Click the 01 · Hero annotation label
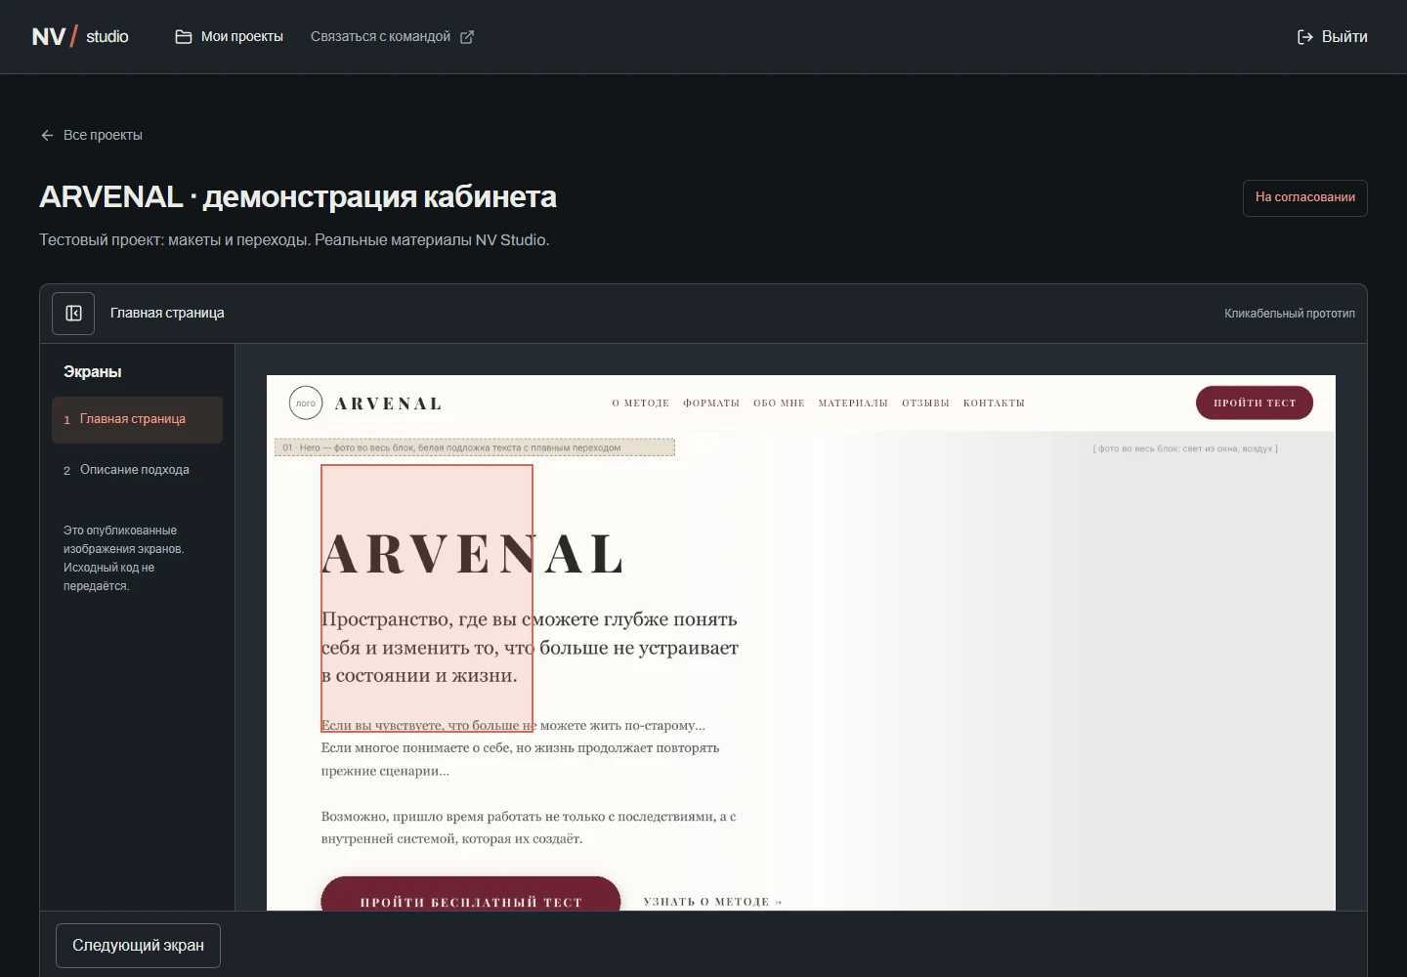This screenshot has height=977, width=1407. (x=475, y=447)
